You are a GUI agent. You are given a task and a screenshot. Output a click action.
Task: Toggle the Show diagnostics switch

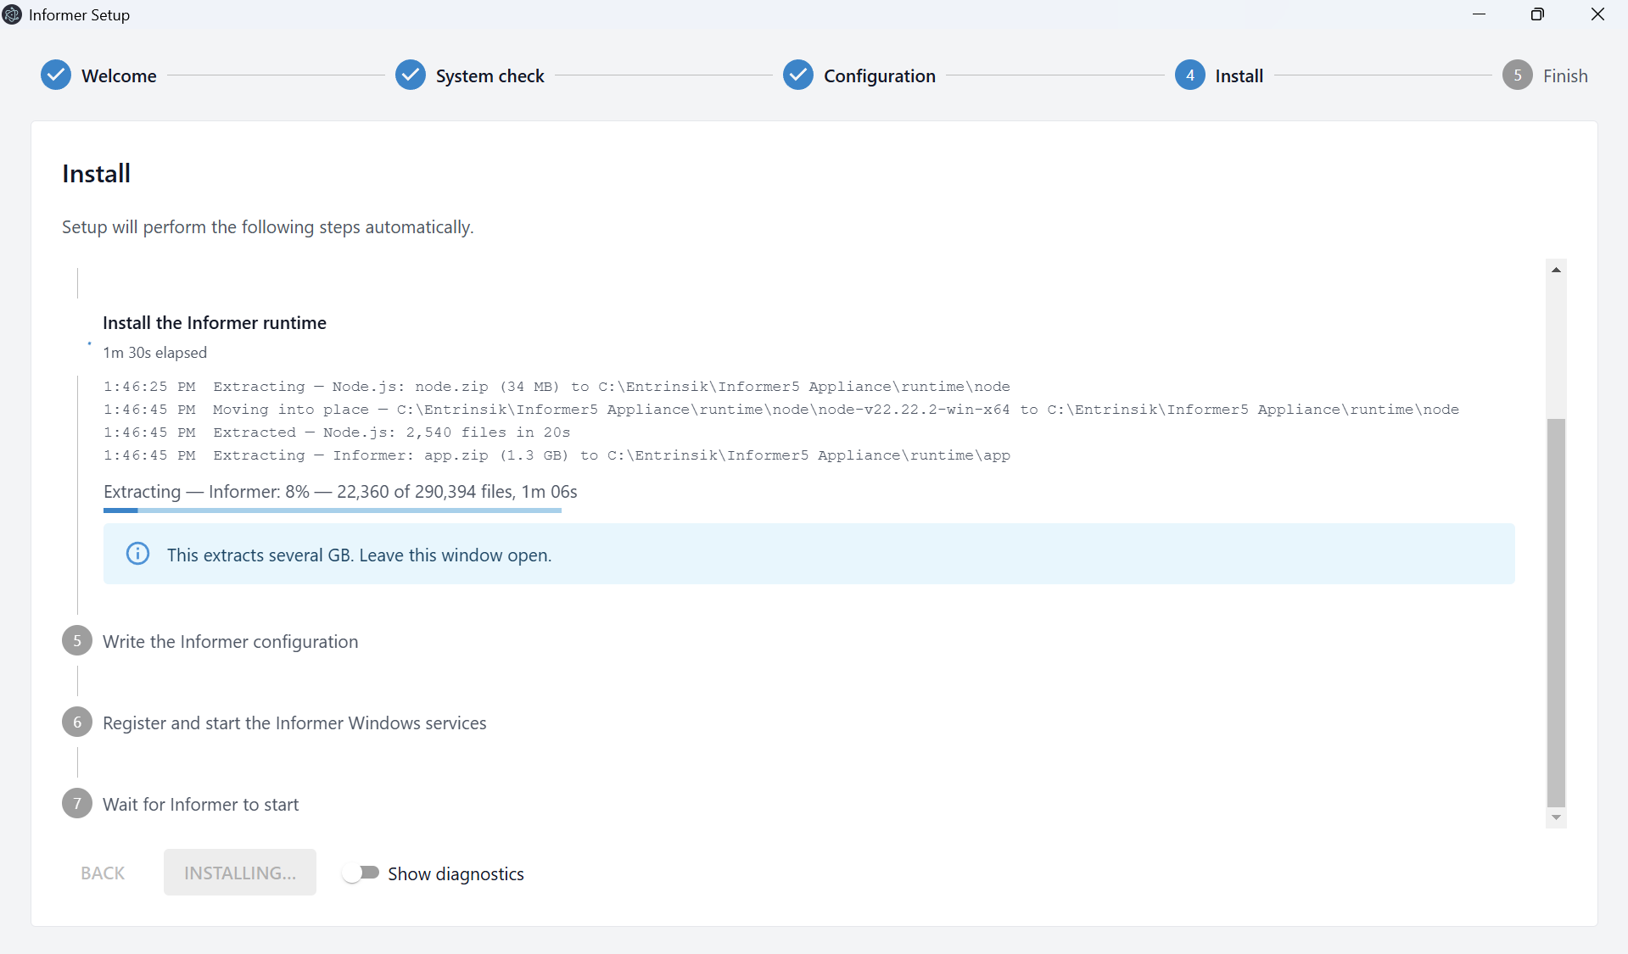[x=361, y=873]
